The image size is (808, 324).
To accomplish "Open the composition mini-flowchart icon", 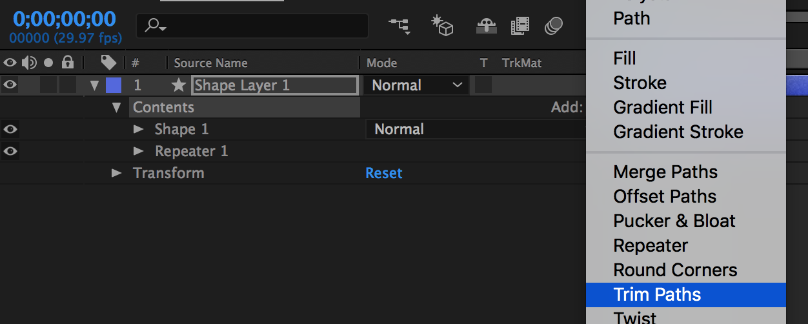I will coord(399,26).
